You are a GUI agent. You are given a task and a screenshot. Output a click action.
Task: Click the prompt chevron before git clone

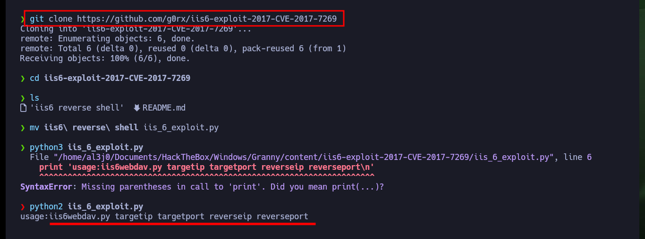click(23, 19)
